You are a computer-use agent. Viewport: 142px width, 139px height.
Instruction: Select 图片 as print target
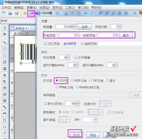coord(107,80)
